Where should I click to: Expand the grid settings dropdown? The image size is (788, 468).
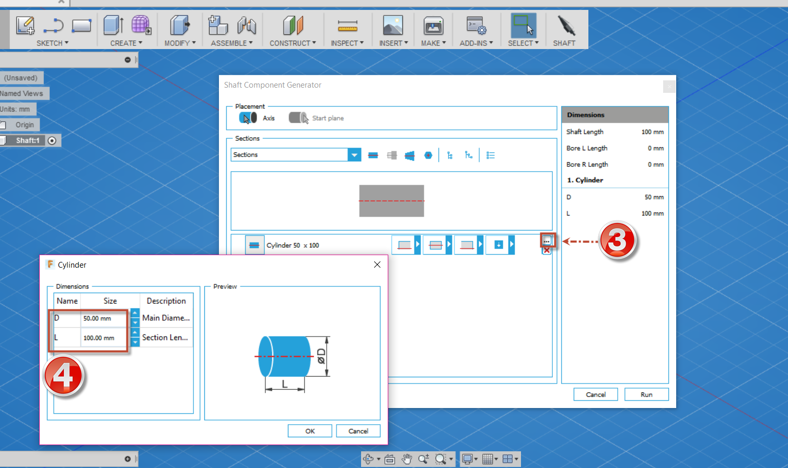(x=496, y=459)
